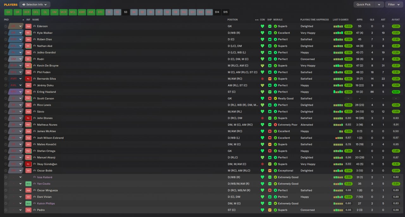Click Kevin De Bruyne's yellow condition heart
Screen dimensions: 405x217
coord(262,66)
